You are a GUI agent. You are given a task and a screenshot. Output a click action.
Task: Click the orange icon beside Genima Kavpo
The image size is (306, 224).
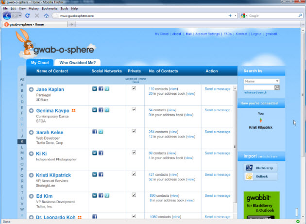tap(73, 110)
